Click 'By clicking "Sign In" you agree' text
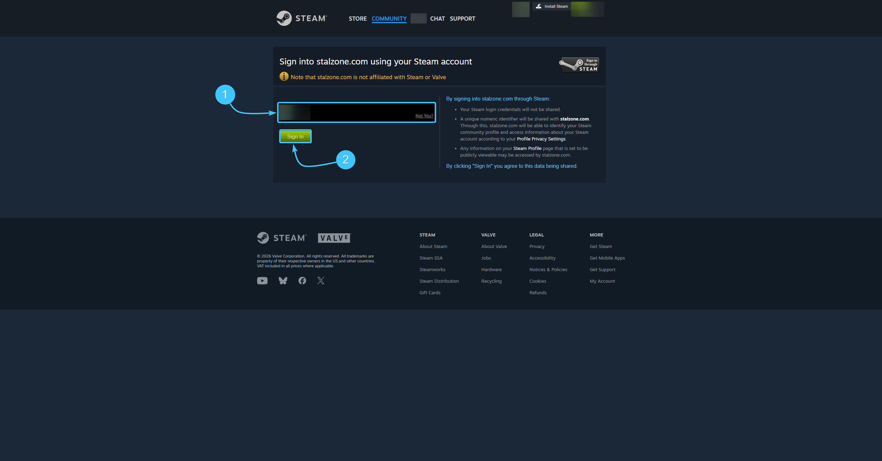The width and height of the screenshot is (882, 461). (512, 166)
